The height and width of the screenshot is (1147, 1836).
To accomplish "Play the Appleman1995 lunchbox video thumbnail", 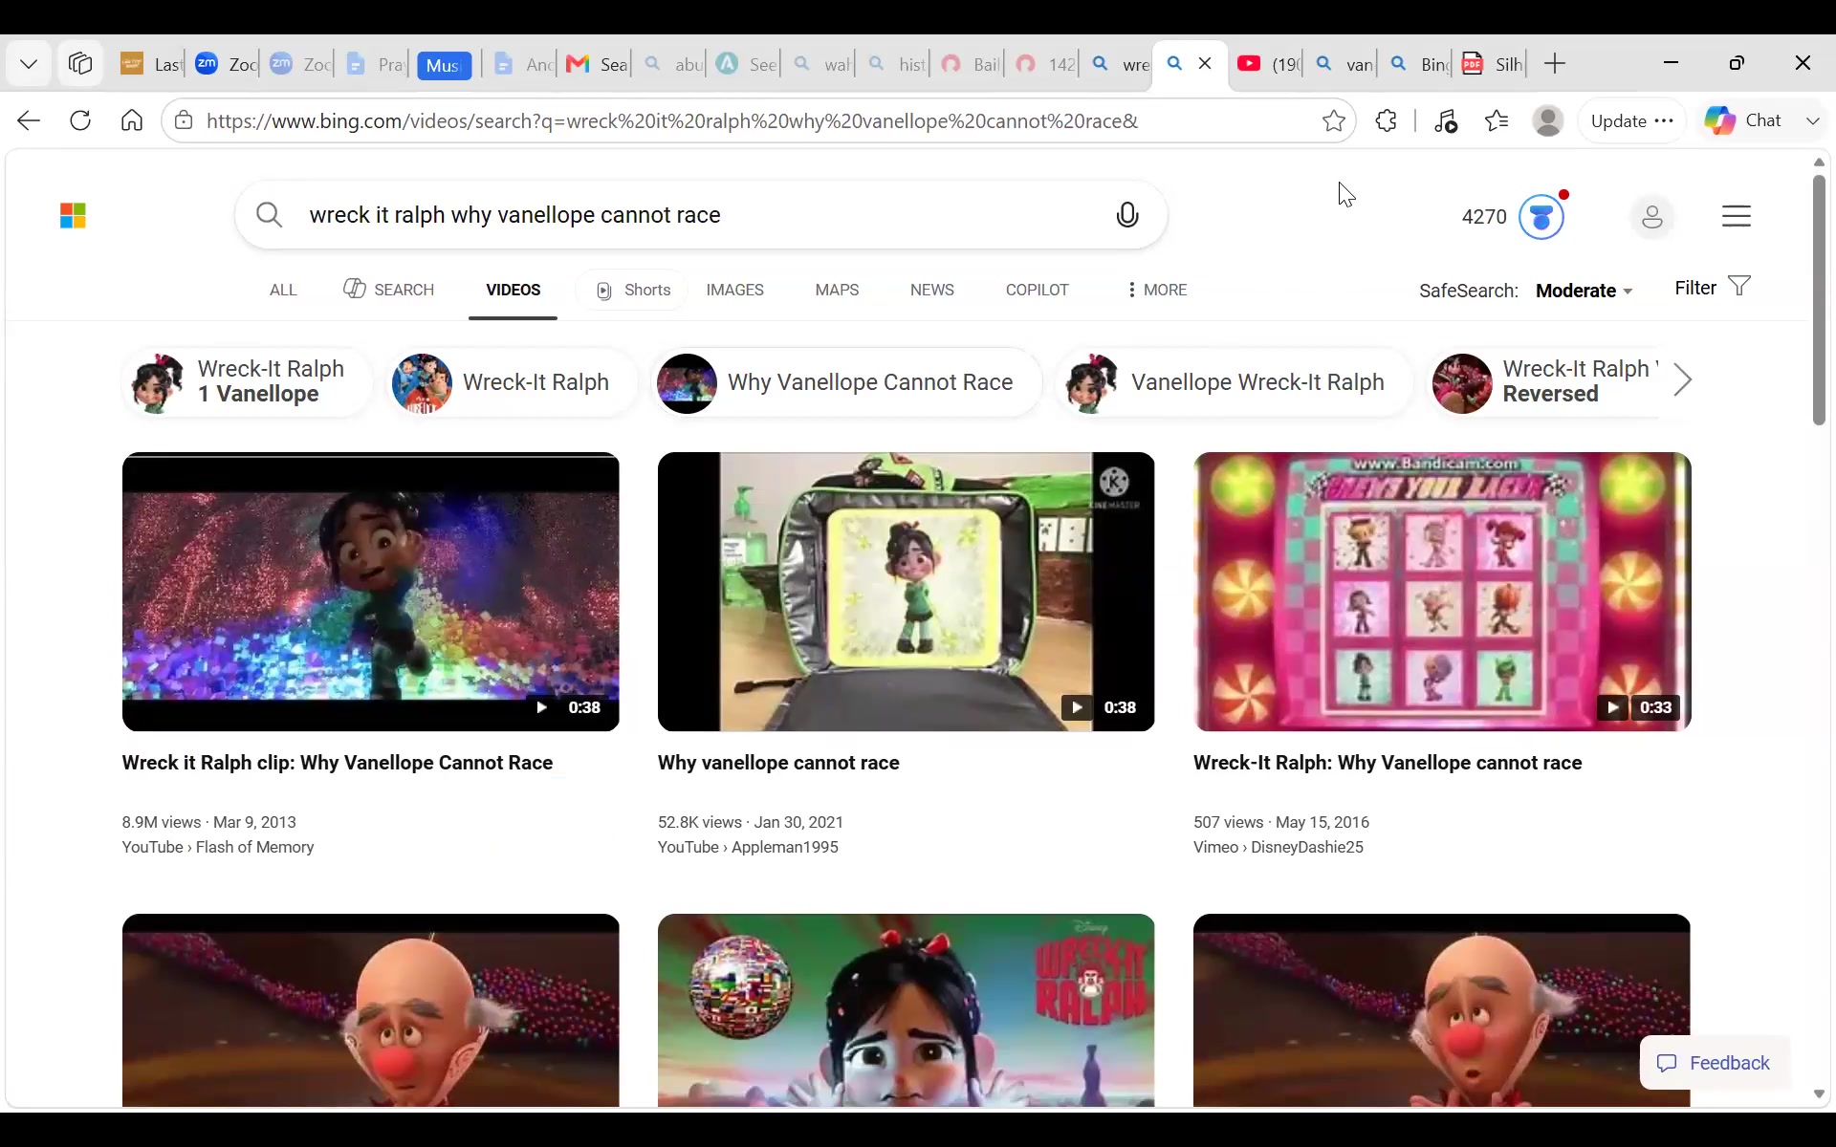I will click(907, 592).
